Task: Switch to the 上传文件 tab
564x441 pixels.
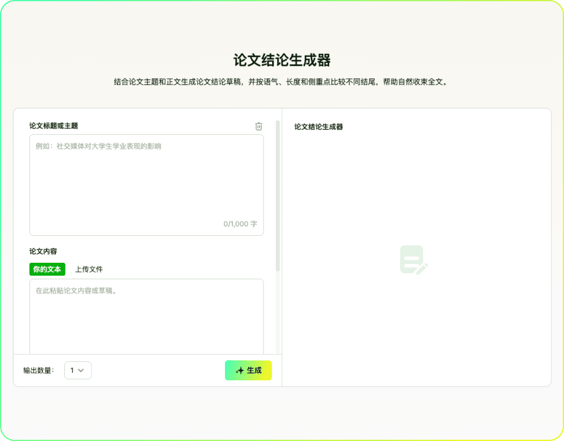Action: point(89,269)
